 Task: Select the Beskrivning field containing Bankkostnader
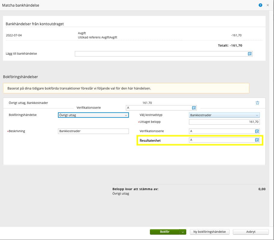coord(93,131)
